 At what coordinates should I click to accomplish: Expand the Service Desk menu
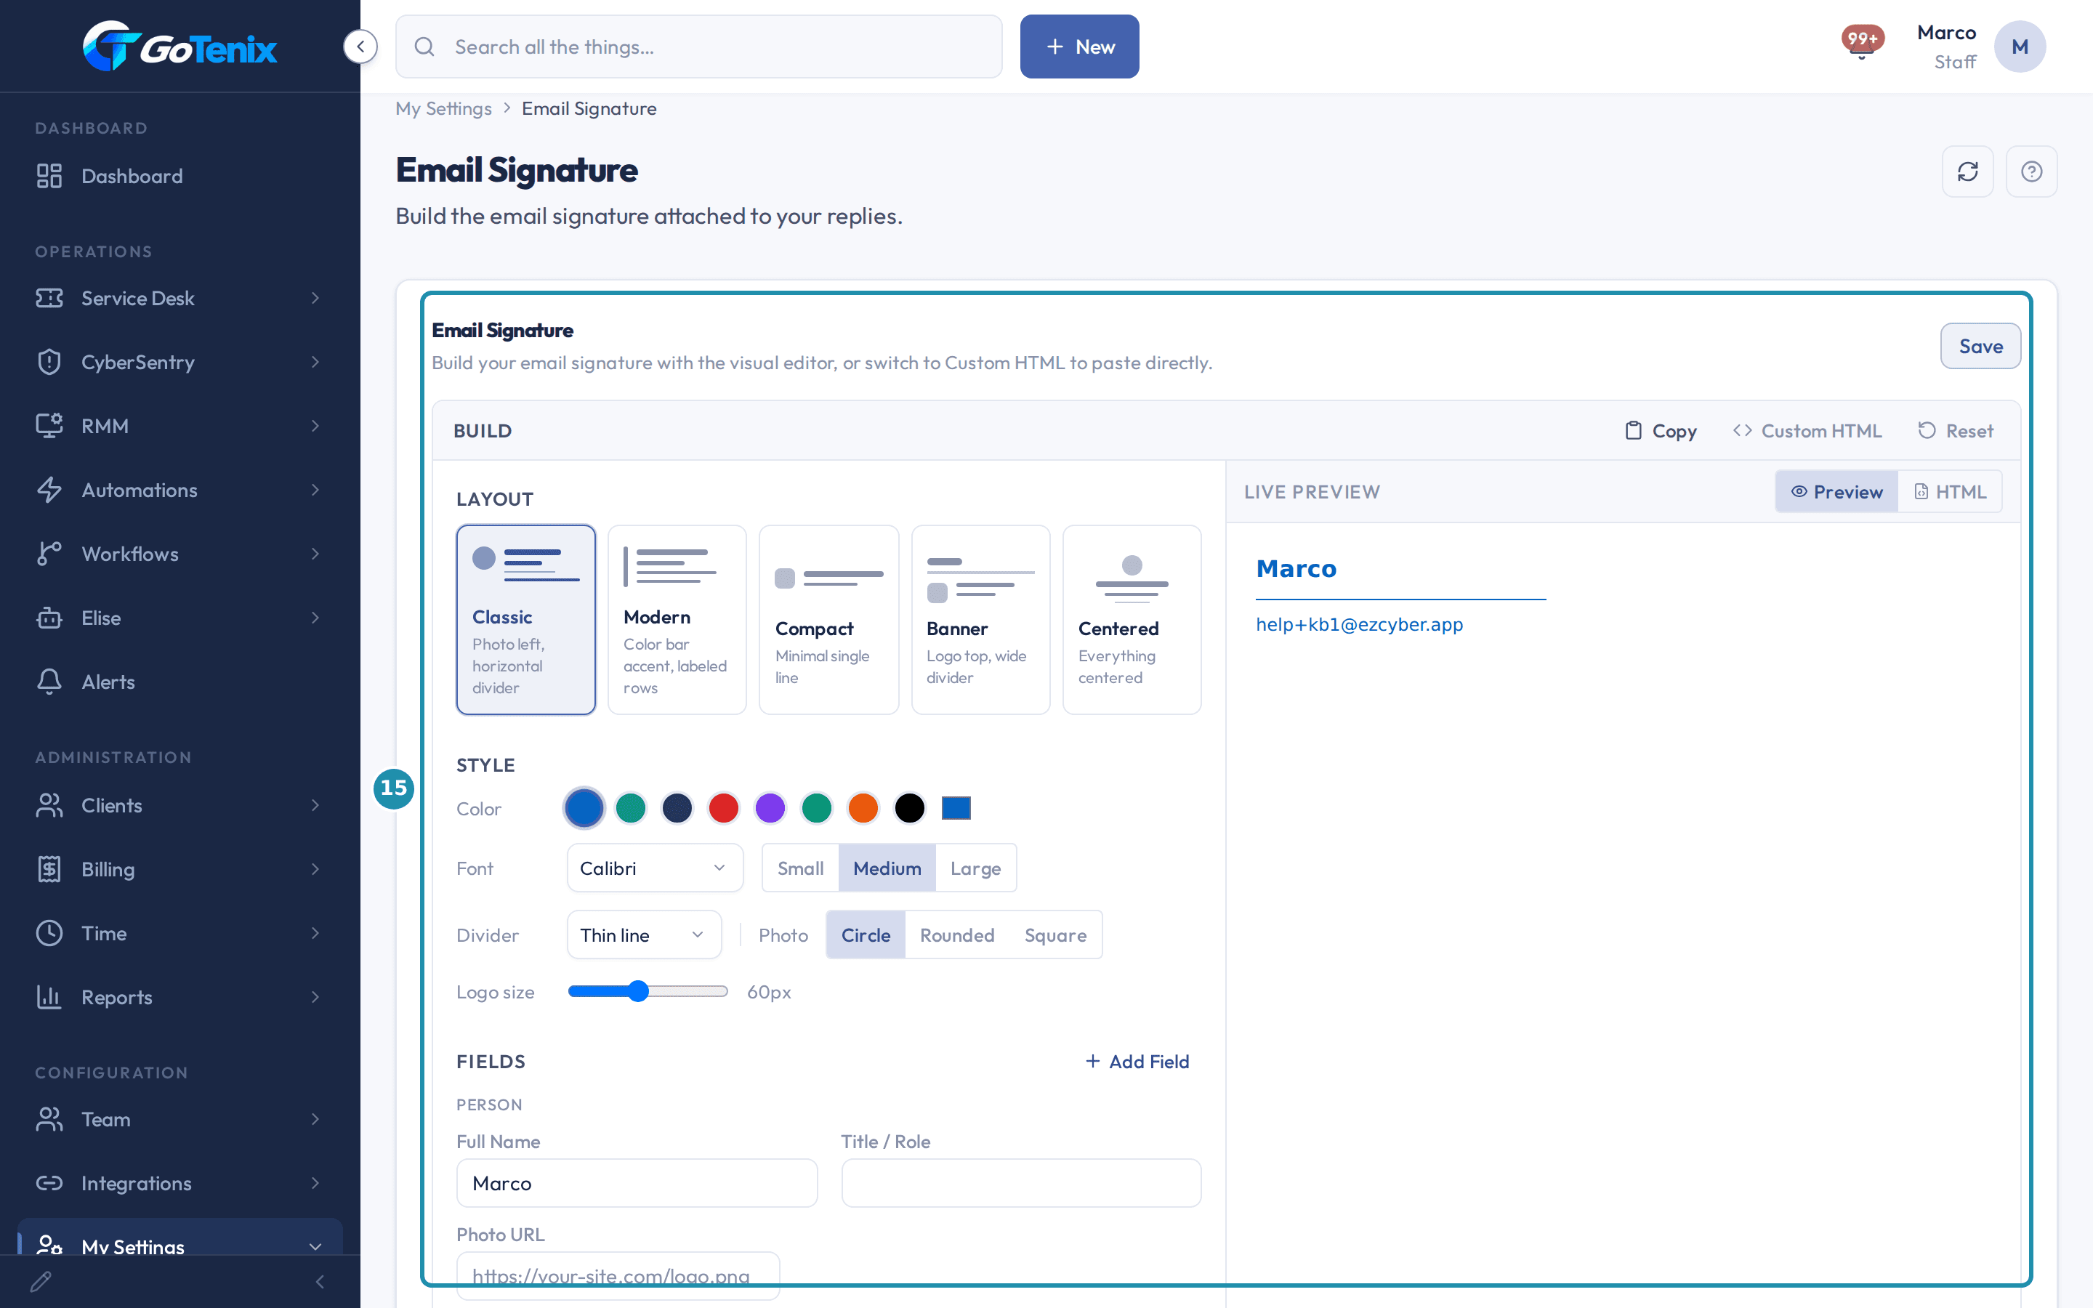pyautogui.click(x=180, y=298)
